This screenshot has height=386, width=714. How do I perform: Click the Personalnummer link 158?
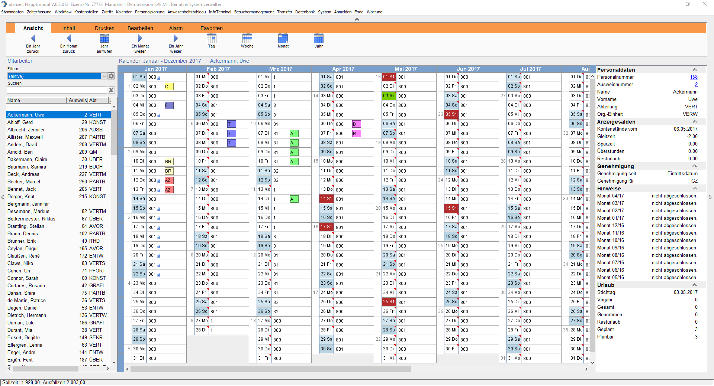point(694,77)
